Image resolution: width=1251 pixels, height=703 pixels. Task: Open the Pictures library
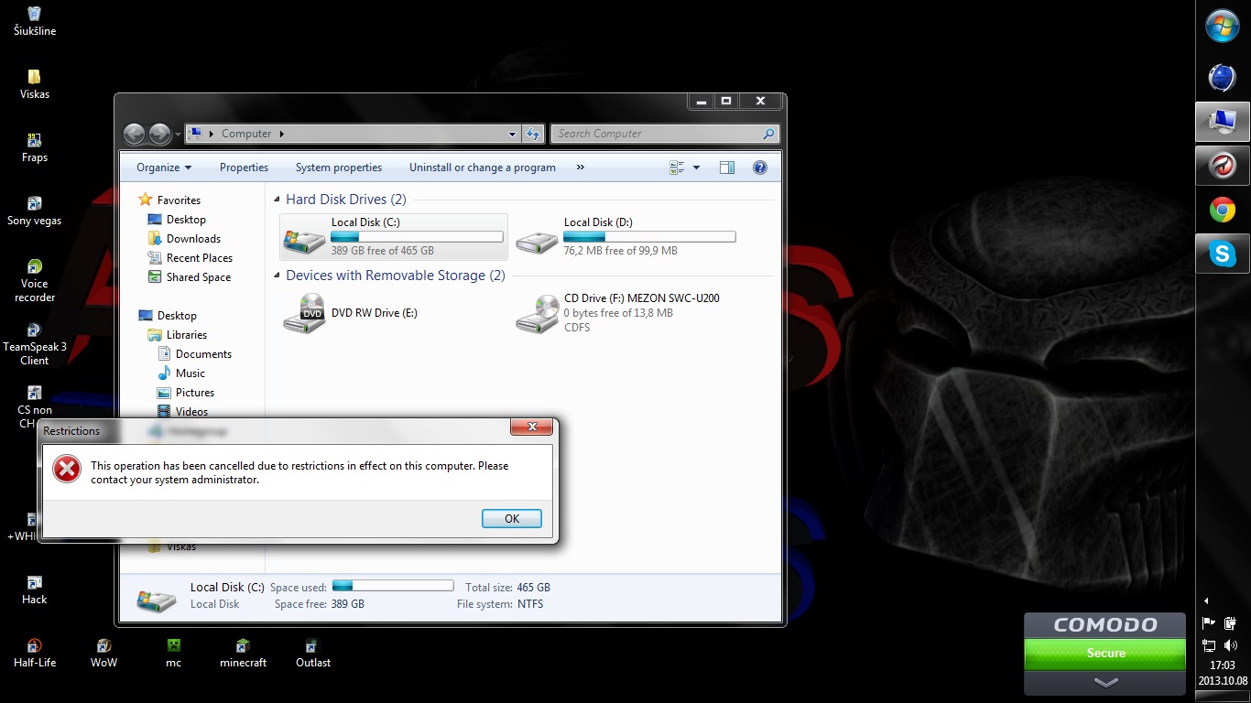click(195, 393)
